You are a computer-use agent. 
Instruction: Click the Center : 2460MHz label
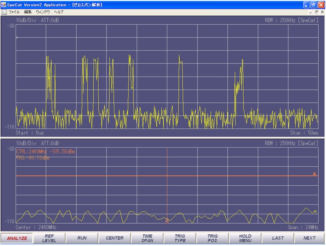[x=36, y=228]
